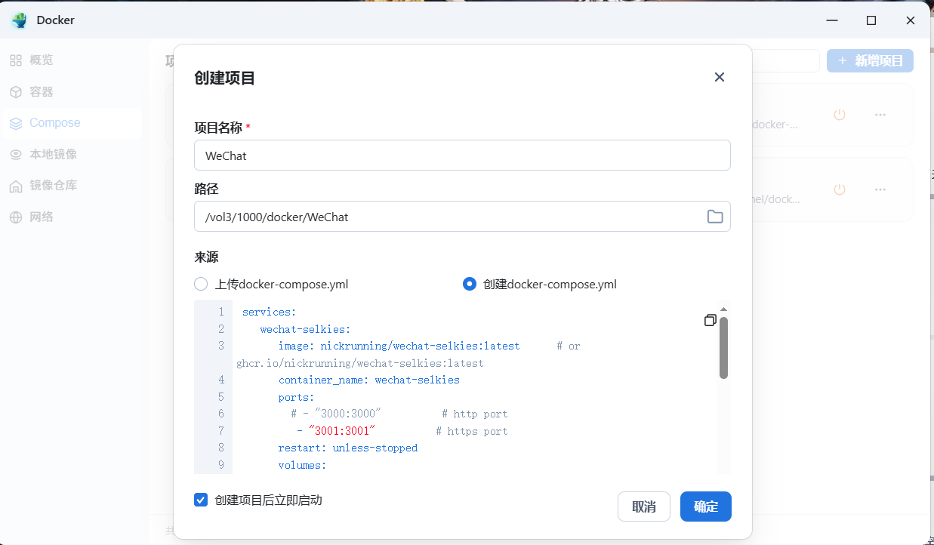Click the code editor vertical scrollbar thumb
This screenshot has height=545, width=934.
[723, 348]
